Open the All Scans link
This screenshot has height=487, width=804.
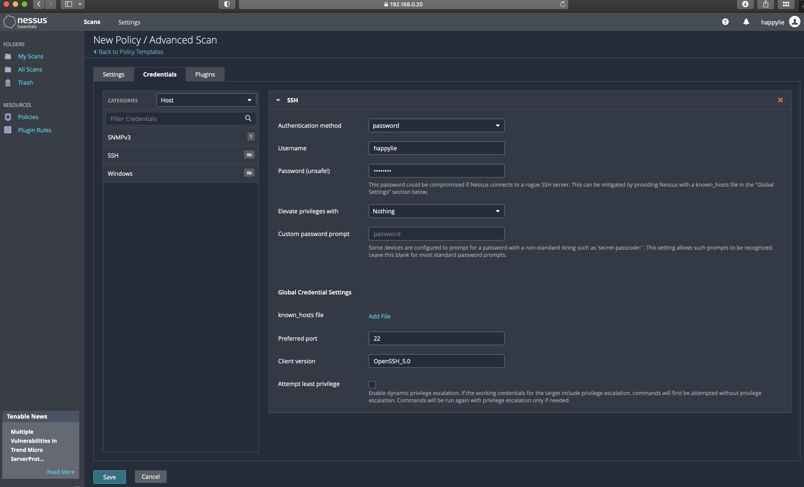(x=30, y=69)
